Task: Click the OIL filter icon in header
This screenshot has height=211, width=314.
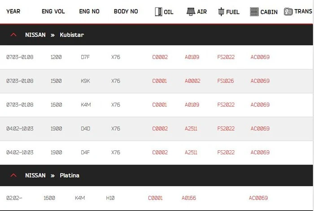Action: pyautogui.click(x=158, y=12)
